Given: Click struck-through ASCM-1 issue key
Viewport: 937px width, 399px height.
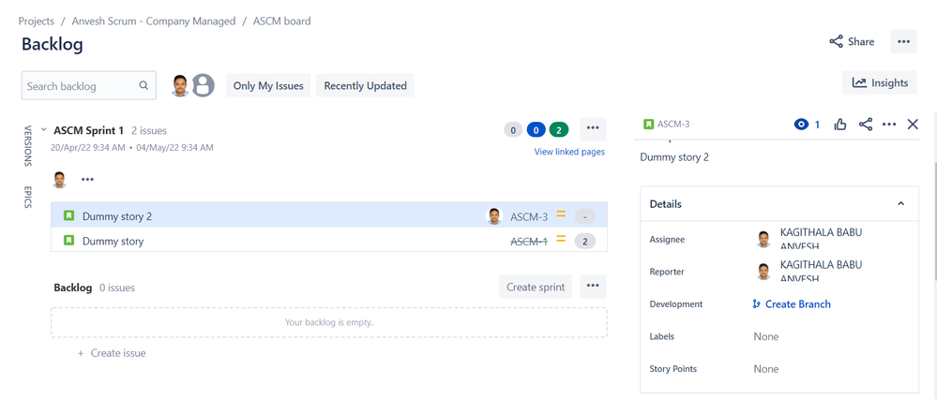Looking at the screenshot, I should click(529, 241).
